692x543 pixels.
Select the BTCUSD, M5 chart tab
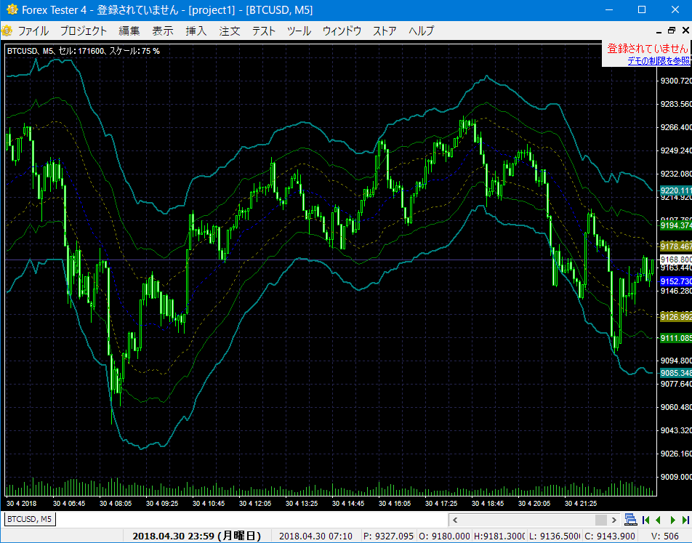pyautogui.click(x=30, y=519)
